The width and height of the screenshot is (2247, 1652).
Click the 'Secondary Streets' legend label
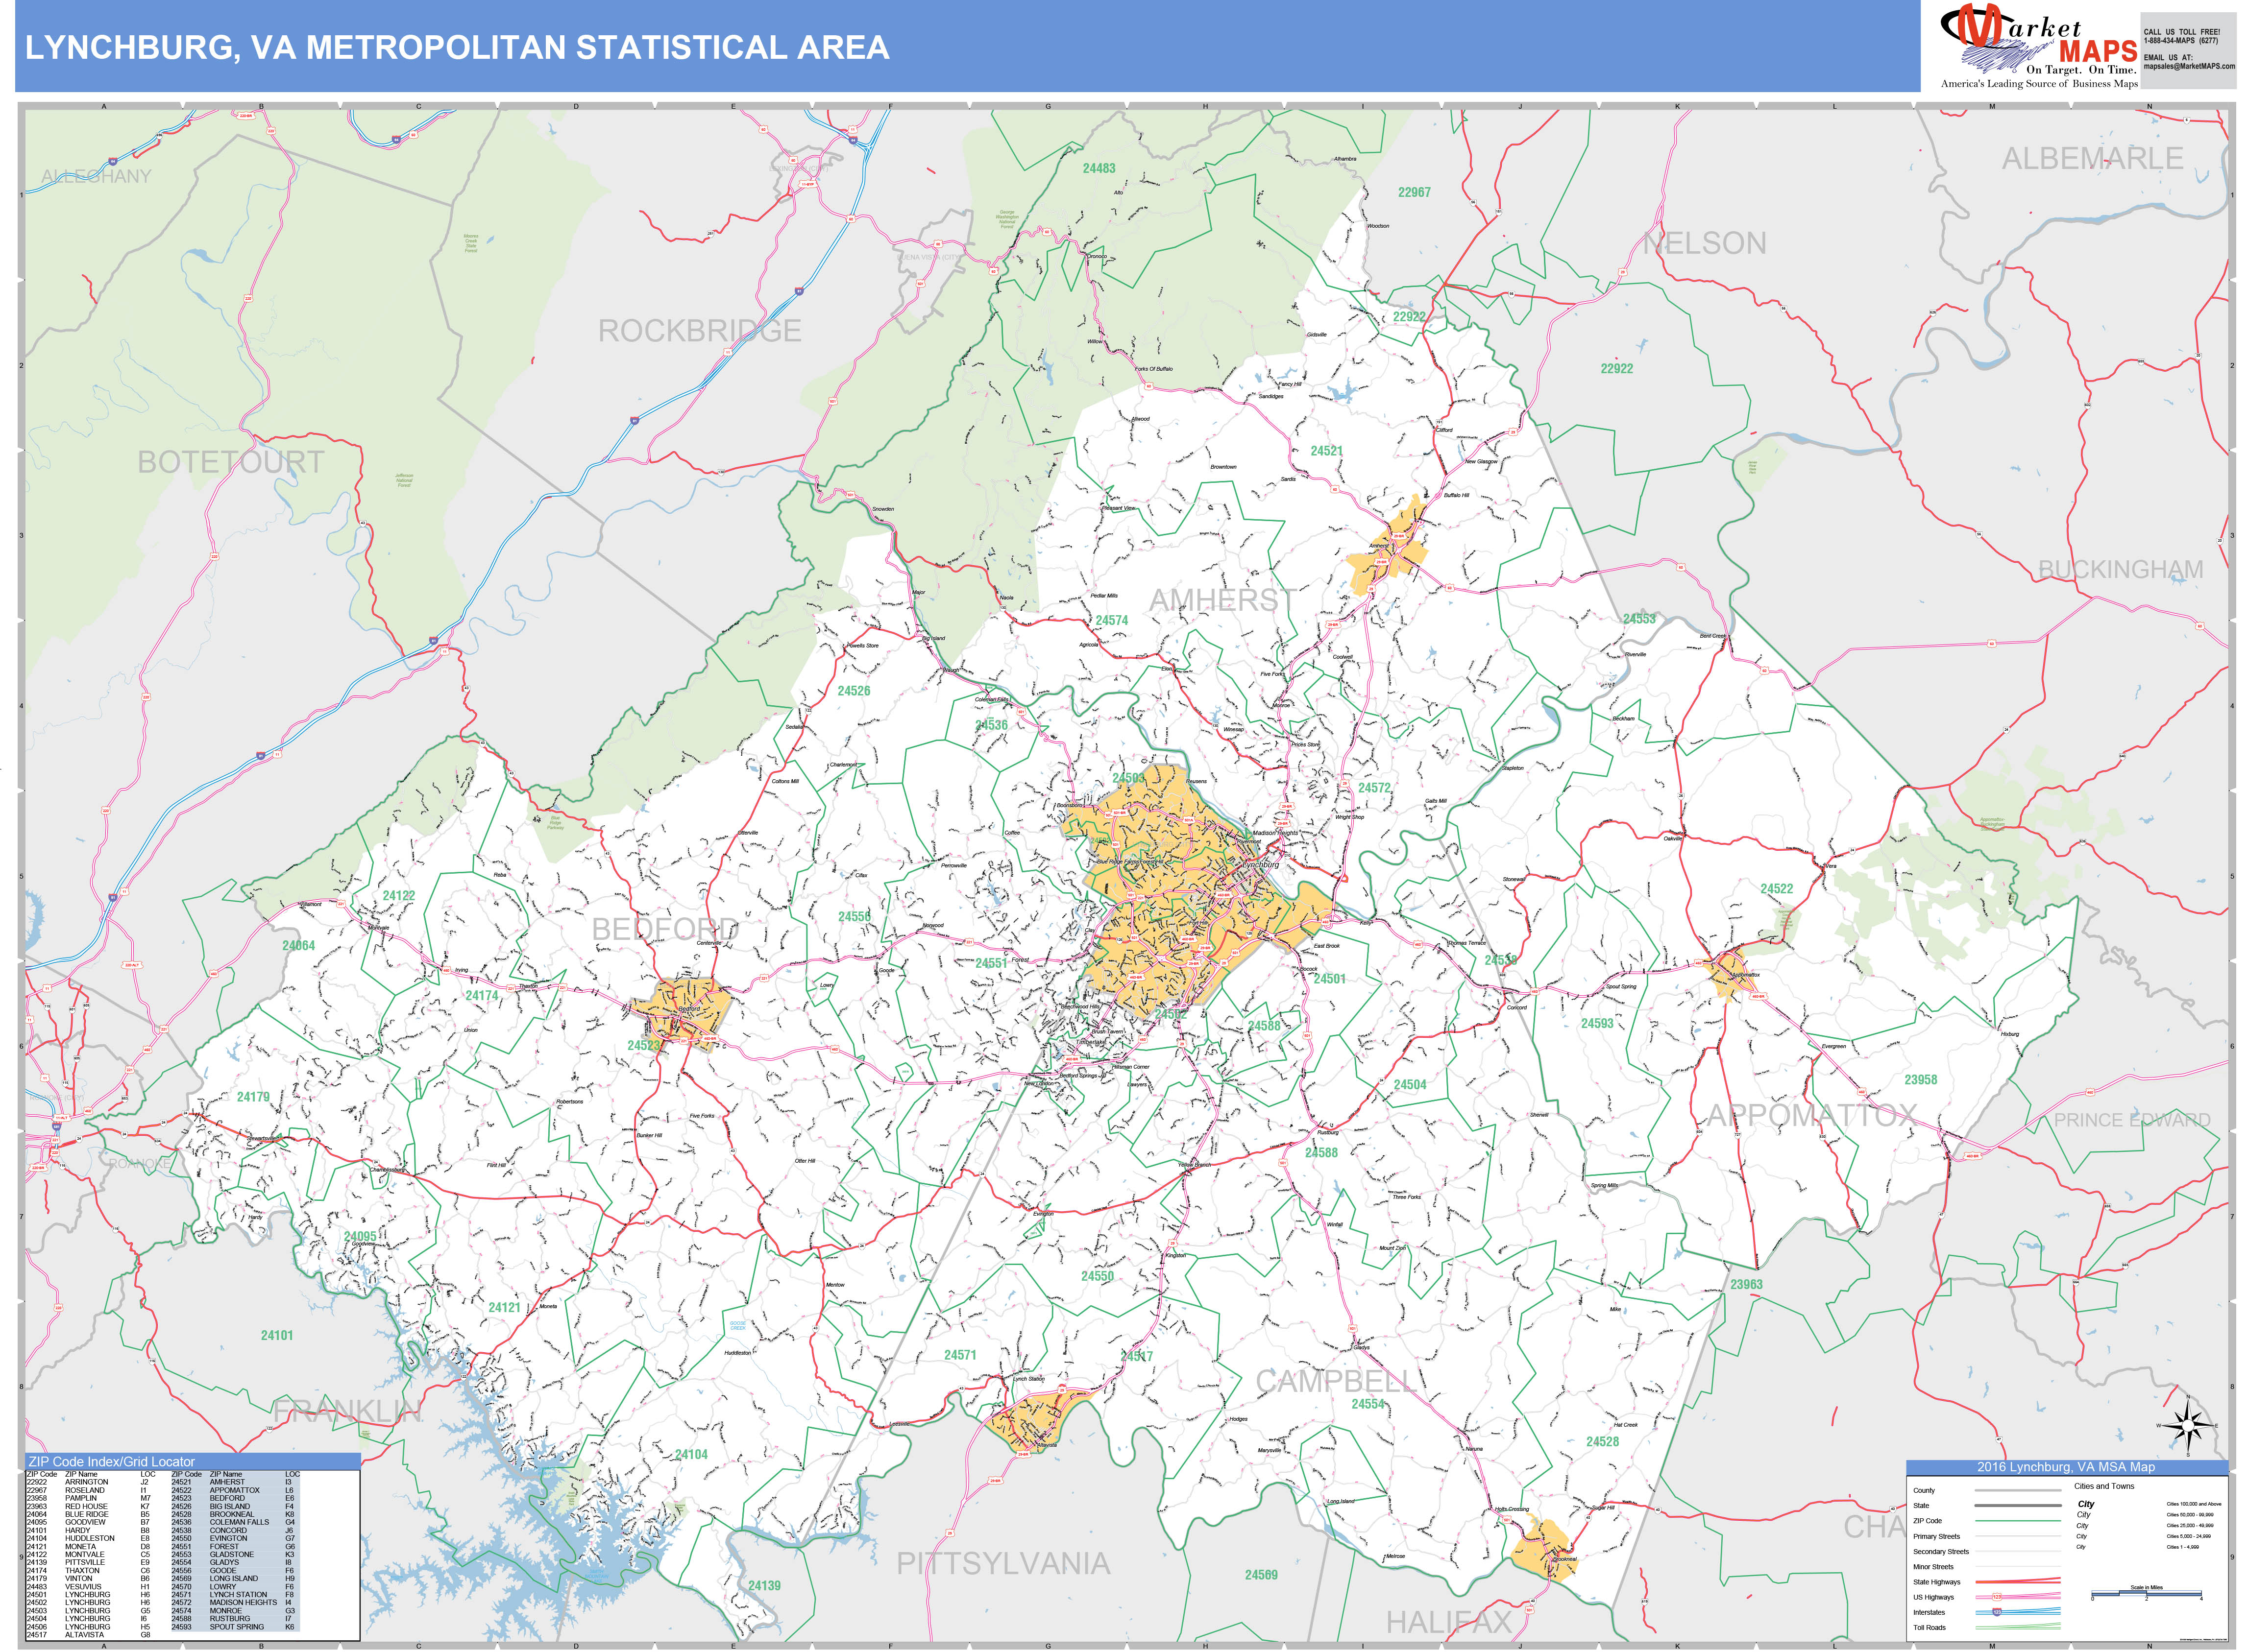(x=1941, y=1552)
